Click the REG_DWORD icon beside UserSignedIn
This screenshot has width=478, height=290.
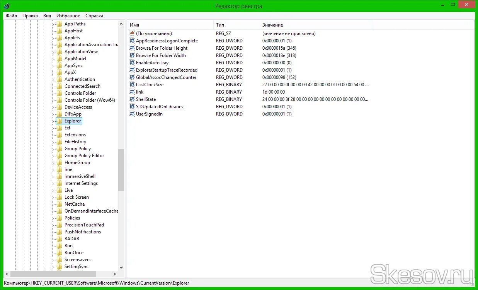pos(131,114)
